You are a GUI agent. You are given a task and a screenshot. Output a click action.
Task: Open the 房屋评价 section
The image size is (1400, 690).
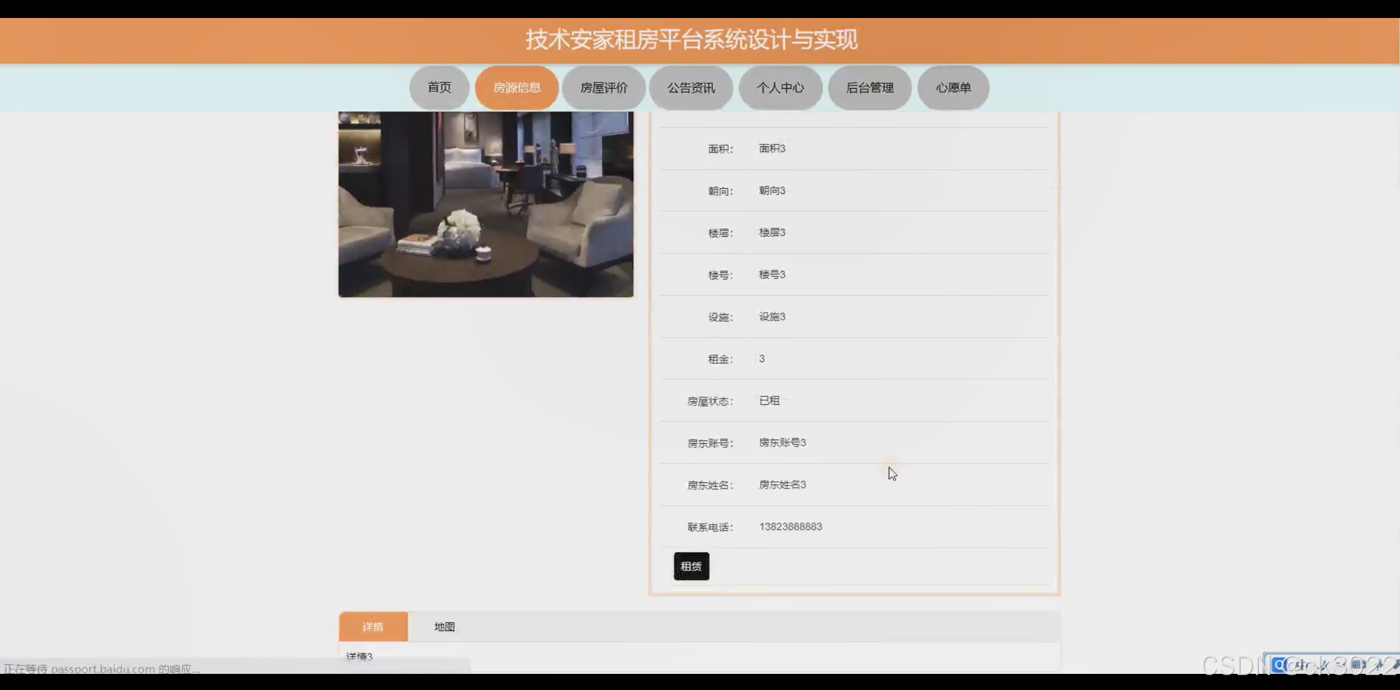click(604, 87)
